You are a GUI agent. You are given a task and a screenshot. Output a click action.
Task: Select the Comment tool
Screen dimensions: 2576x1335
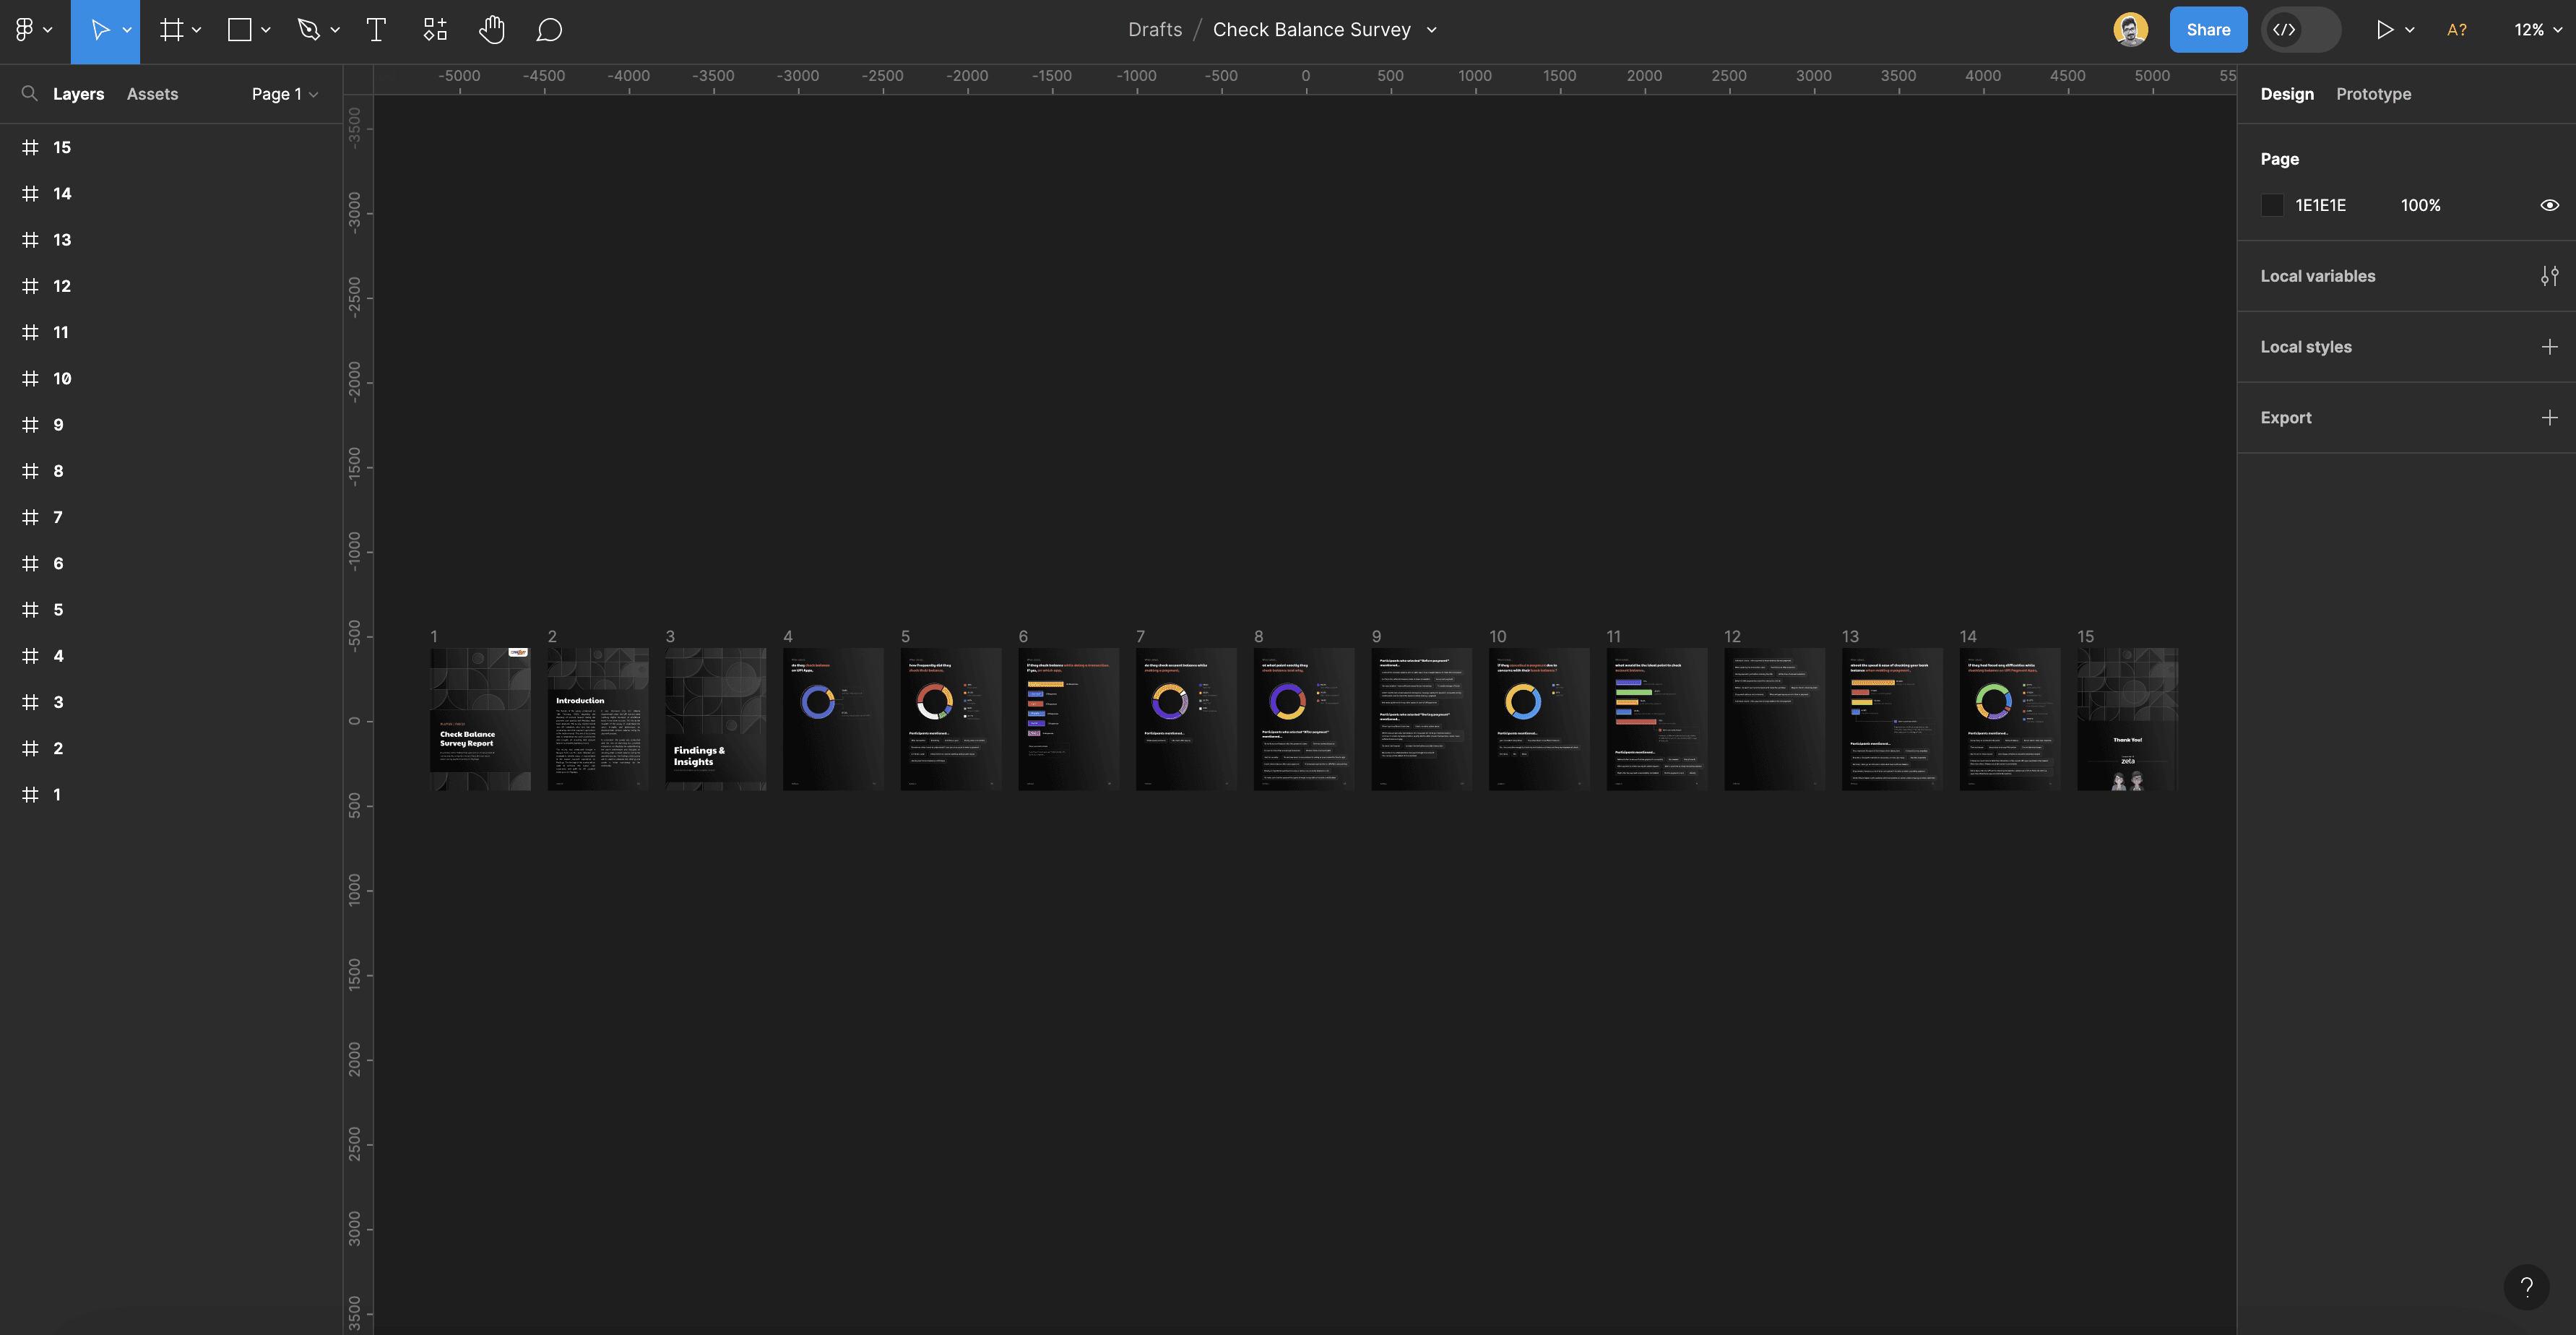point(549,30)
